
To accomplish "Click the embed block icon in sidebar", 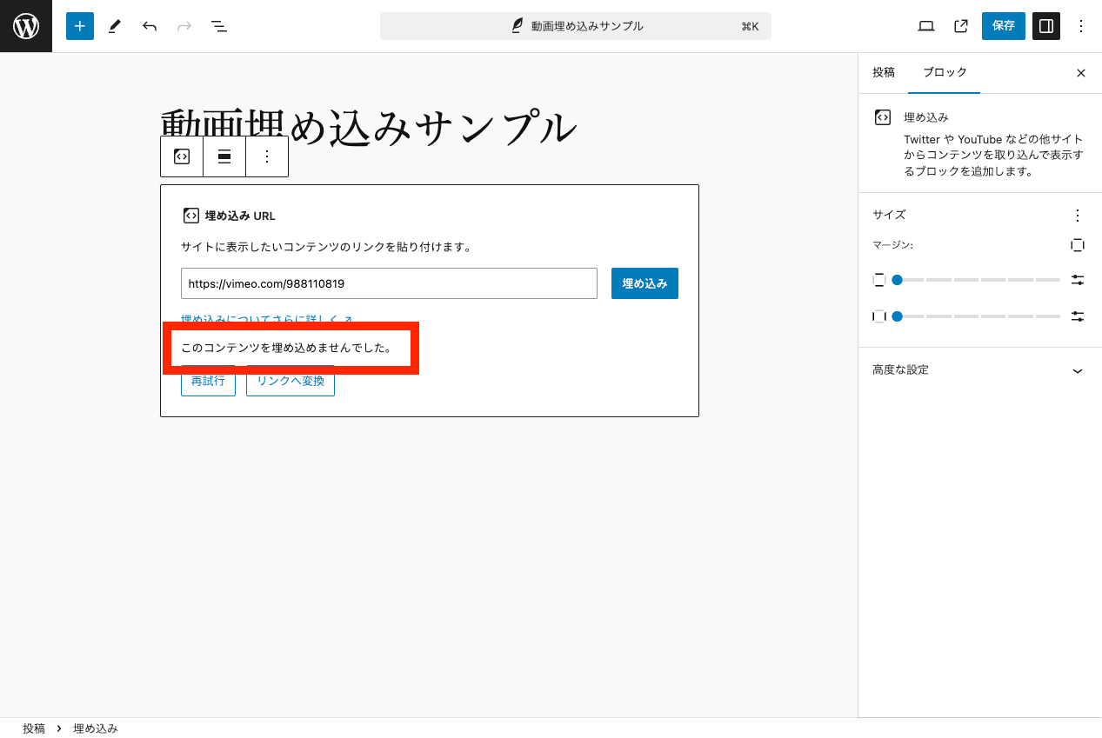I will (x=882, y=117).
